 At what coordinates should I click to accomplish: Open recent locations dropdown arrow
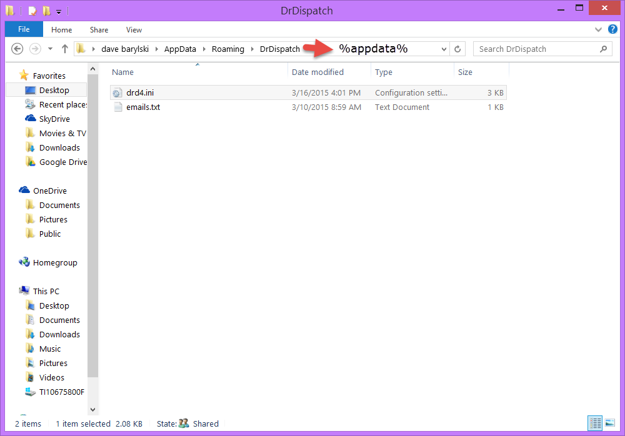click(50, 49)
